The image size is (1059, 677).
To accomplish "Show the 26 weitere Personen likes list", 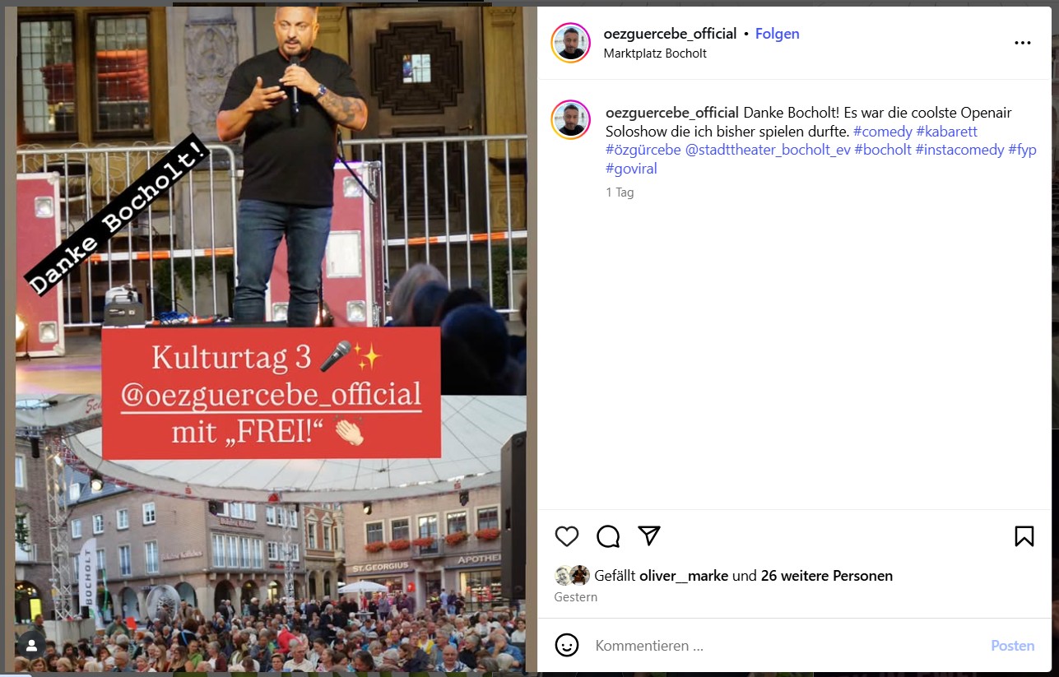I will pyautogui.click(x=827, y=576).
